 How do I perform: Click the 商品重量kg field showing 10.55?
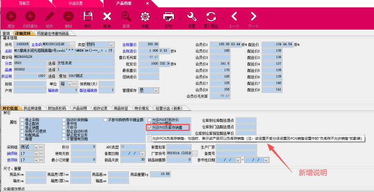160,175
